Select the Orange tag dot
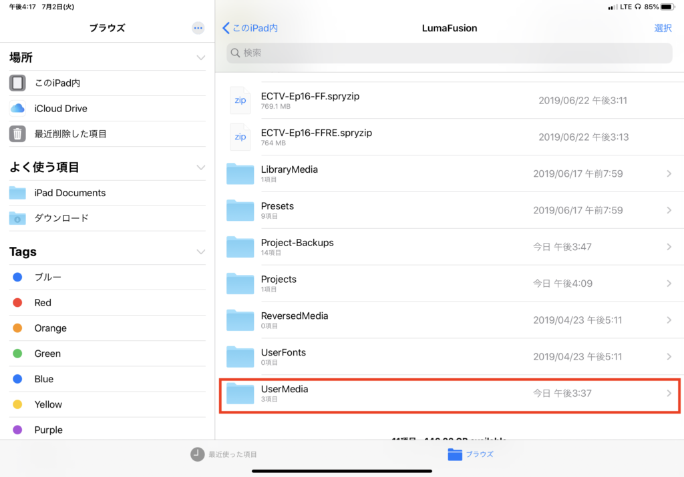 17,328
